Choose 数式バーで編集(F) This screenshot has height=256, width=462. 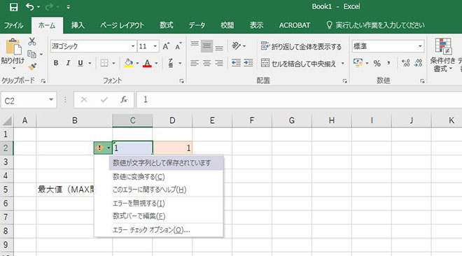click(x=139, y=216)
